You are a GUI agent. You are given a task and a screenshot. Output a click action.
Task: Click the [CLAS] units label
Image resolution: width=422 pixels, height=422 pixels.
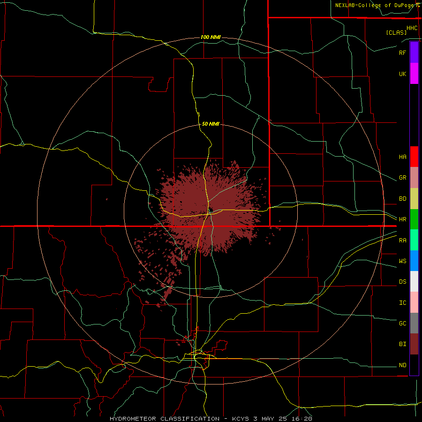tap(396, 32)
